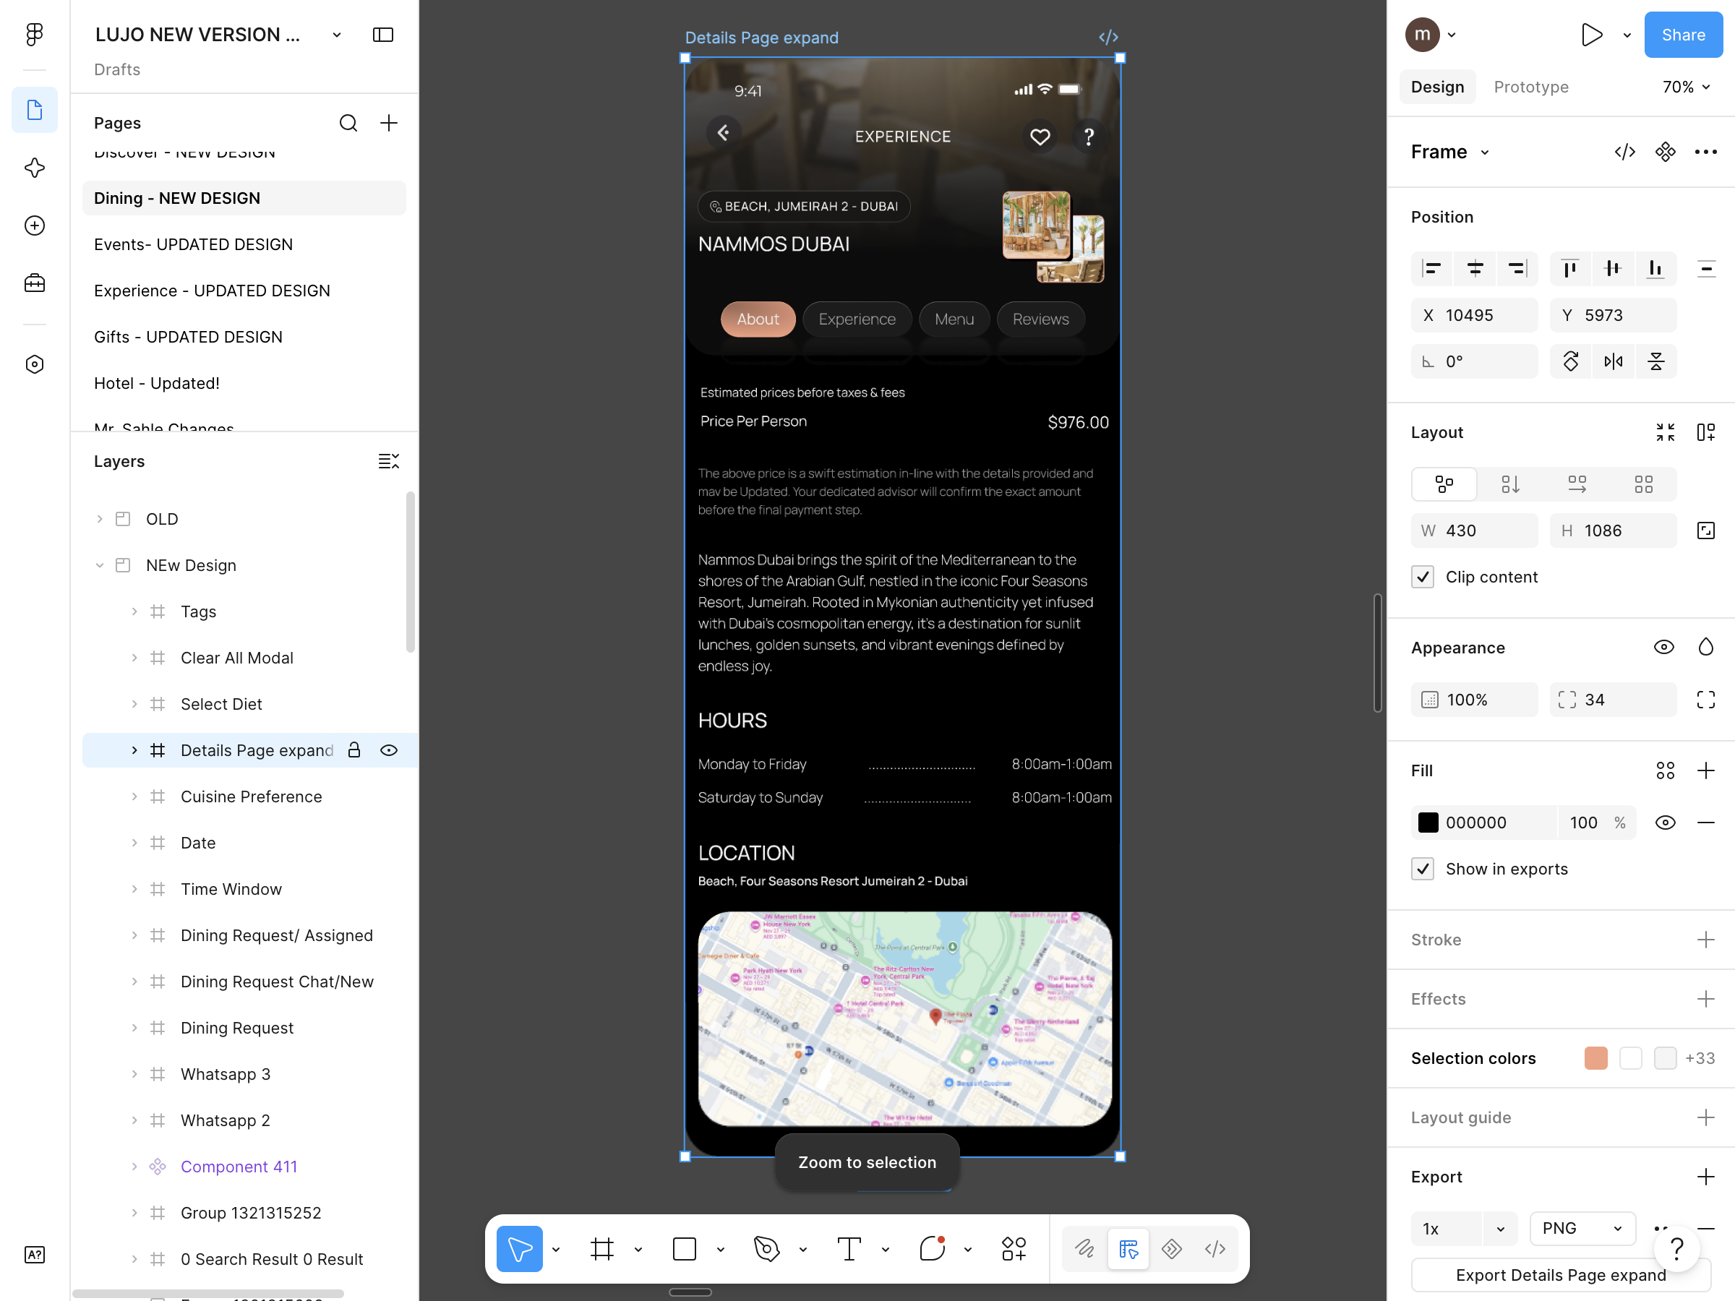Lock the Details Page expand layer
The image size is (1735, 1301).
(x=354, y=750)
